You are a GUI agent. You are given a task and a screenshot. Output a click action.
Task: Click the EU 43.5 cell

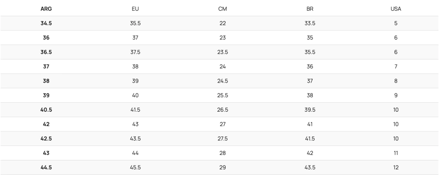pyautogui.click(x=135, y=139)
